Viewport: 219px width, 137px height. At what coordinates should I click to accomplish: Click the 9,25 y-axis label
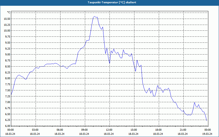click(x=8, y=49)
